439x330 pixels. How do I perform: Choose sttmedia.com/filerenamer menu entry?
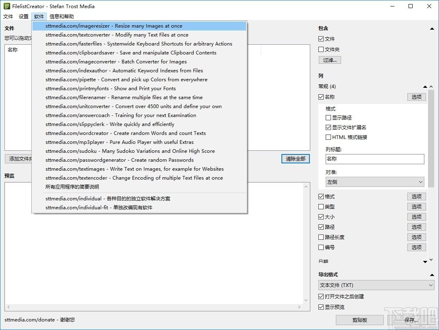click(139, 98)
